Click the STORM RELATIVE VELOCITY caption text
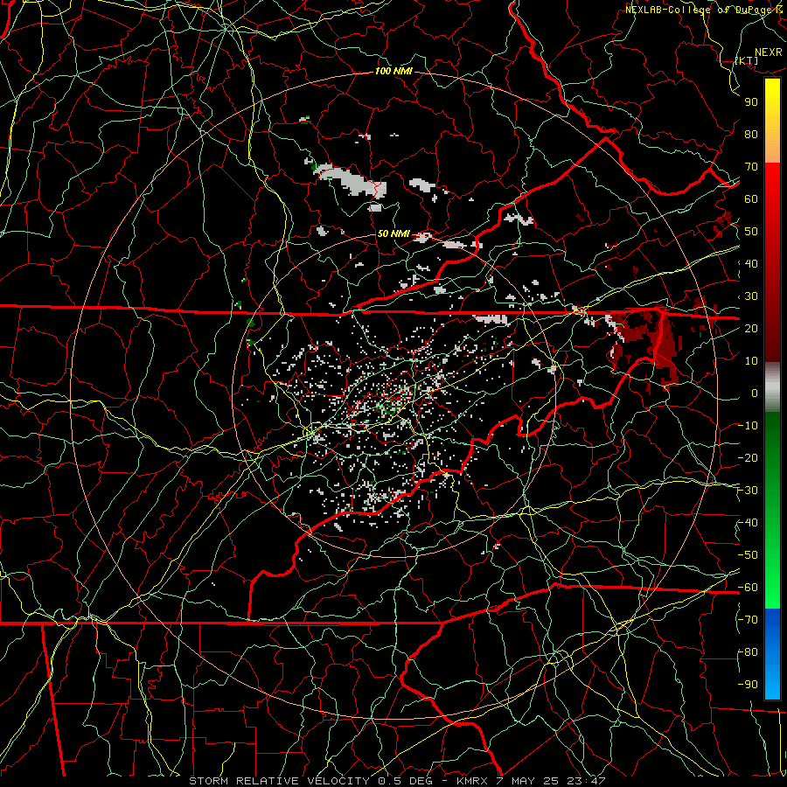This screenshot has width=787, height=787. click(279, 781)
